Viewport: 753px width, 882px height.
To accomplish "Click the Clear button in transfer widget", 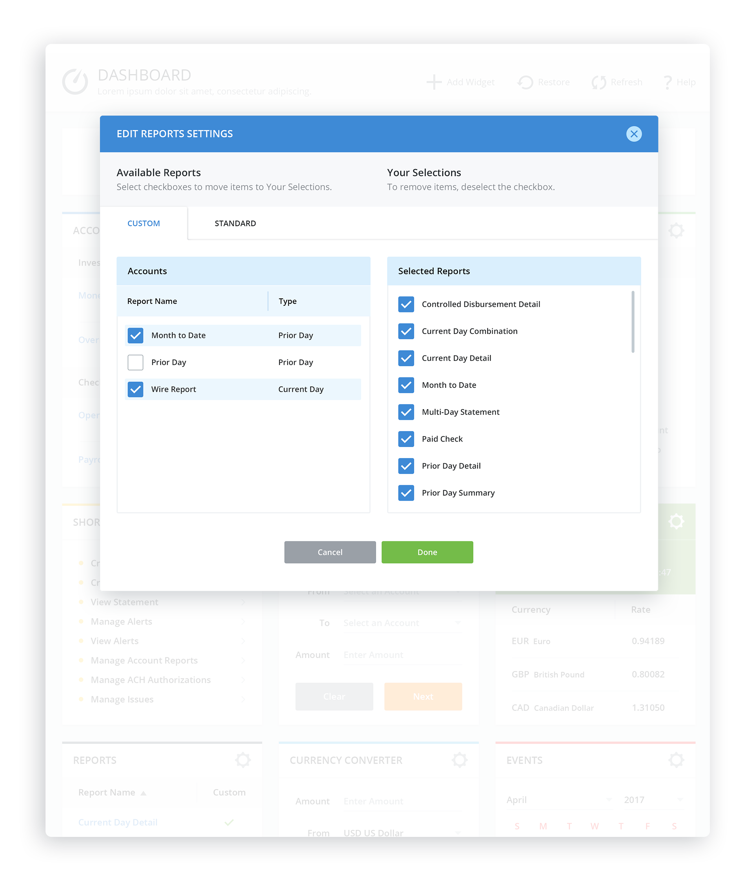I will coord(334,696).
